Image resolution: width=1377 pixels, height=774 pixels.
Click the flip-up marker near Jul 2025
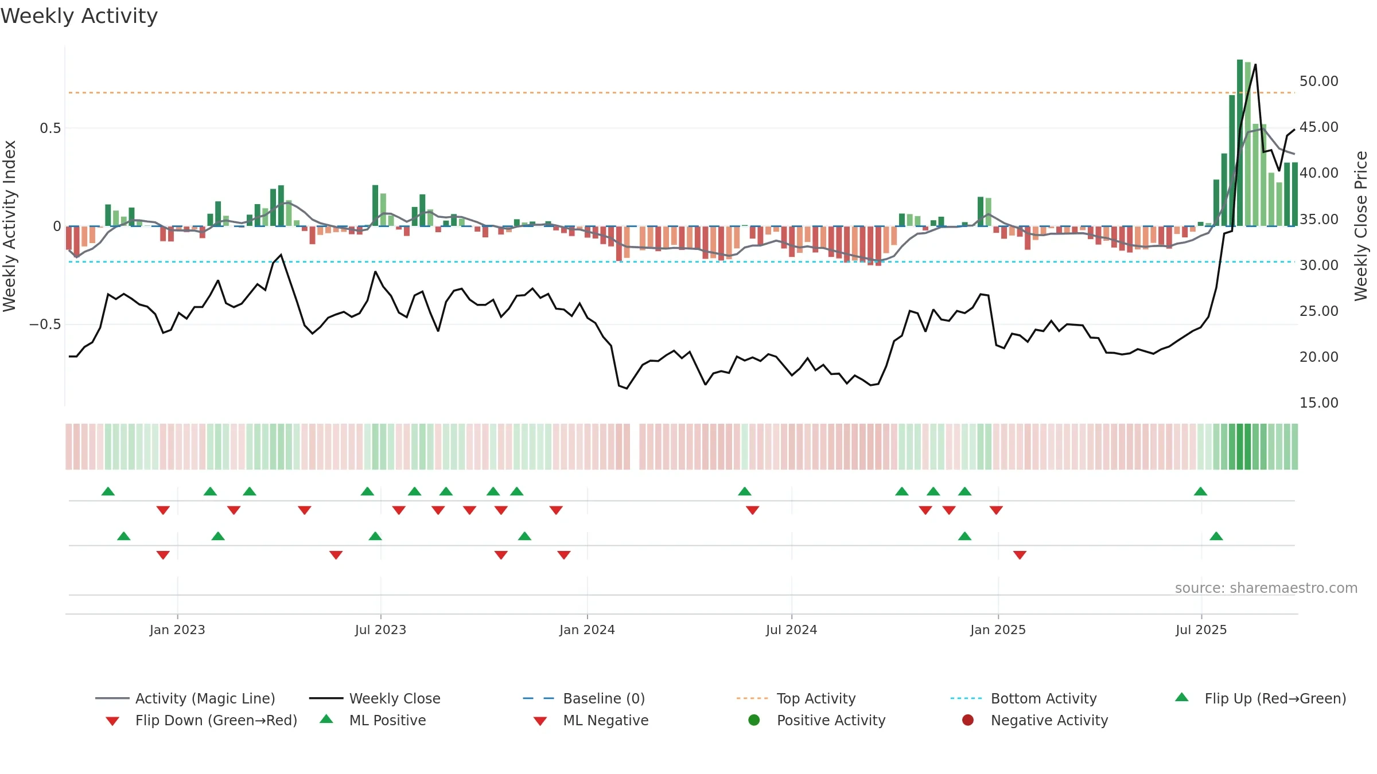1200,491
